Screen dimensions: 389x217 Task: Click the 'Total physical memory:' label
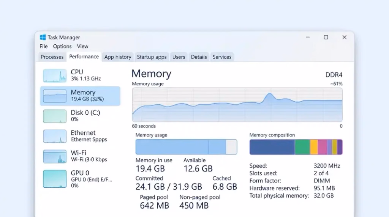[279, 196]
